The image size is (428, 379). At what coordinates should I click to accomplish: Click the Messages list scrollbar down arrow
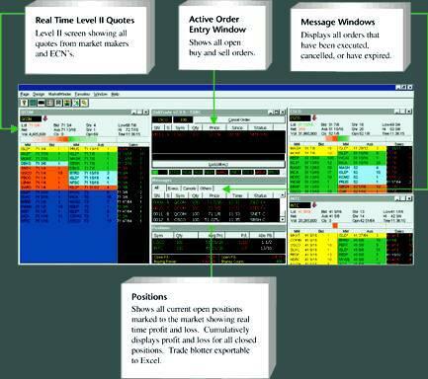[x=283, y=219]
